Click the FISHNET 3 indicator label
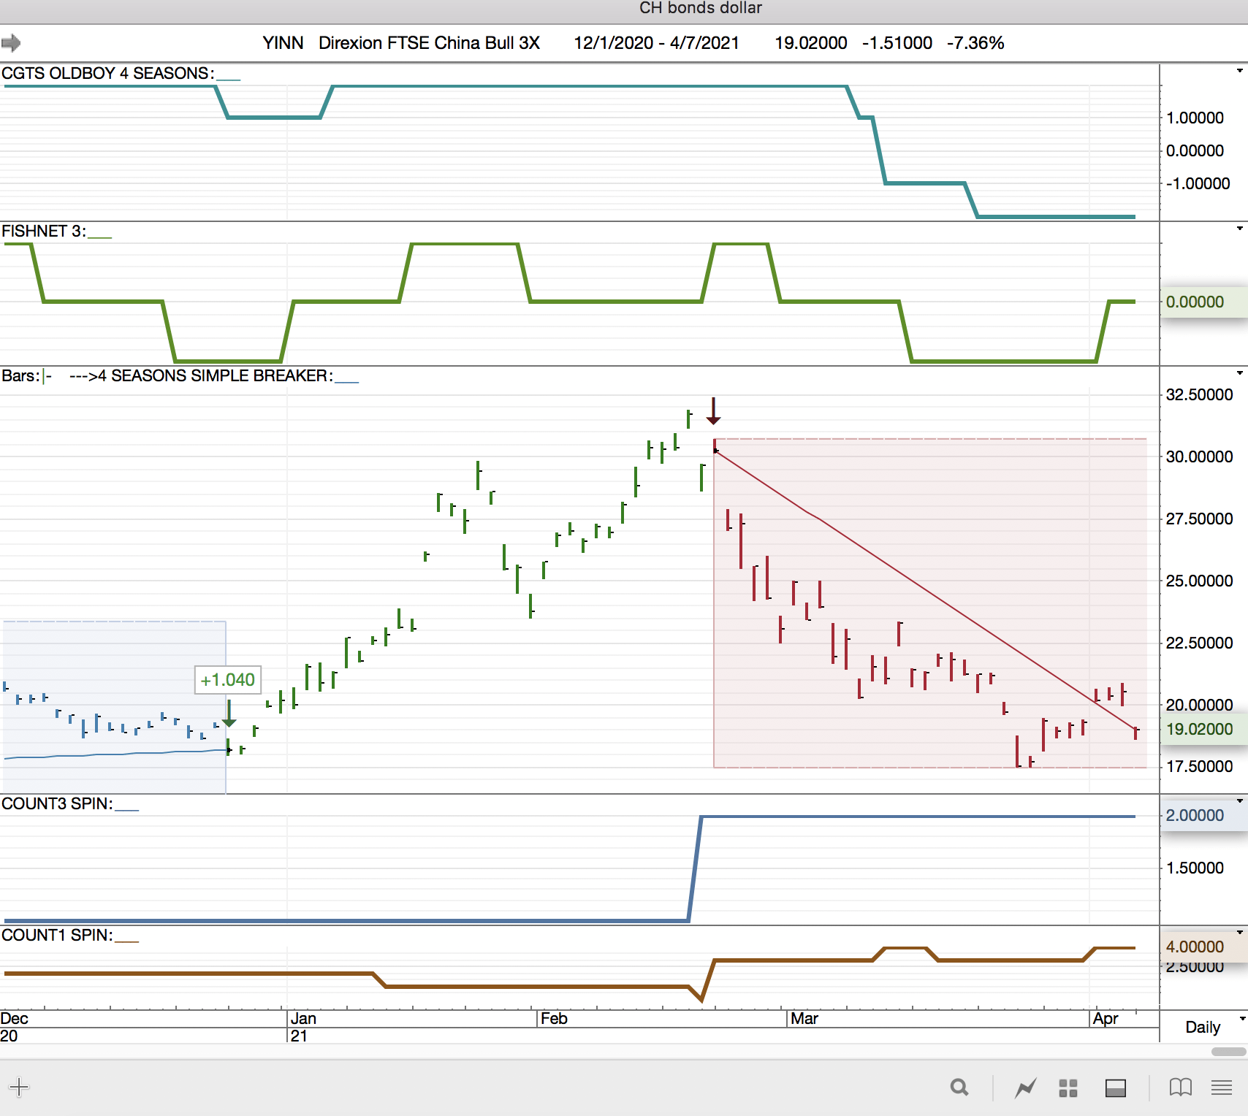This screenshot has width=1248, height=1116. [43, 231]
